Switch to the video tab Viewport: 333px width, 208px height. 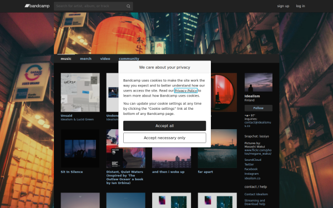(105, 59)
